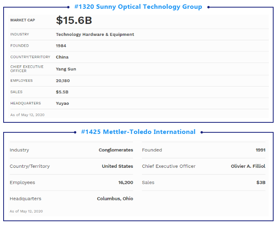The image size is (278, 226).
Task: Select the headquarters value 'Columbus, Ohio'
Action: [x=115, y=199]
